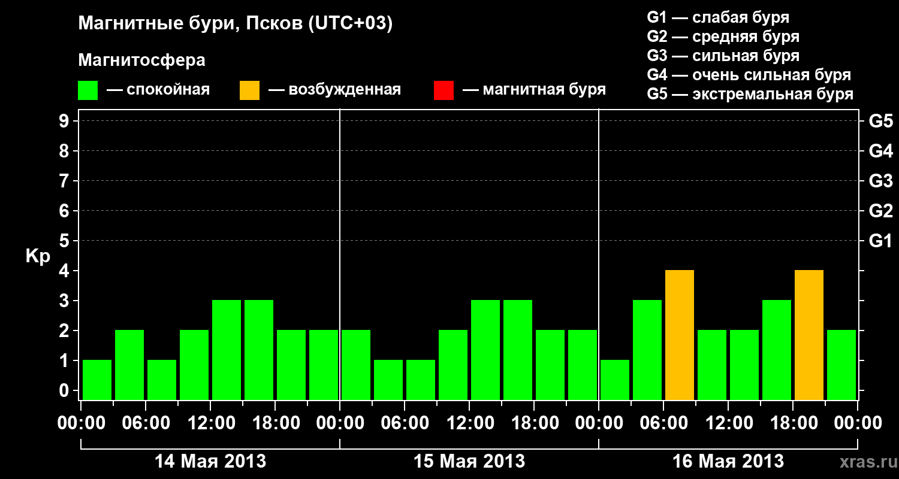This screenshot has width=899, height=479.
Task: Select the 'G4 — очень сильная буря' legend line
Action: point(749,75)
